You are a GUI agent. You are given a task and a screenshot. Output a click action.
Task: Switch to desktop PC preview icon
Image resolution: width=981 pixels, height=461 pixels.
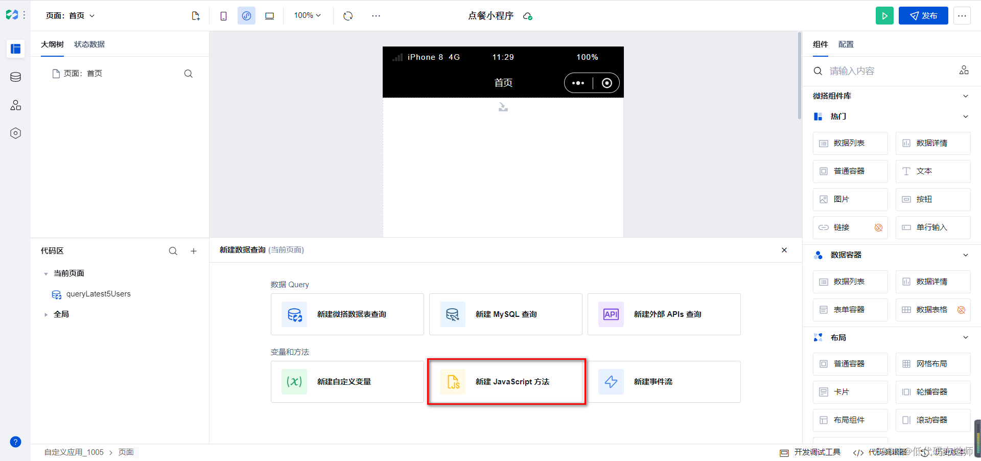[269, 16]
